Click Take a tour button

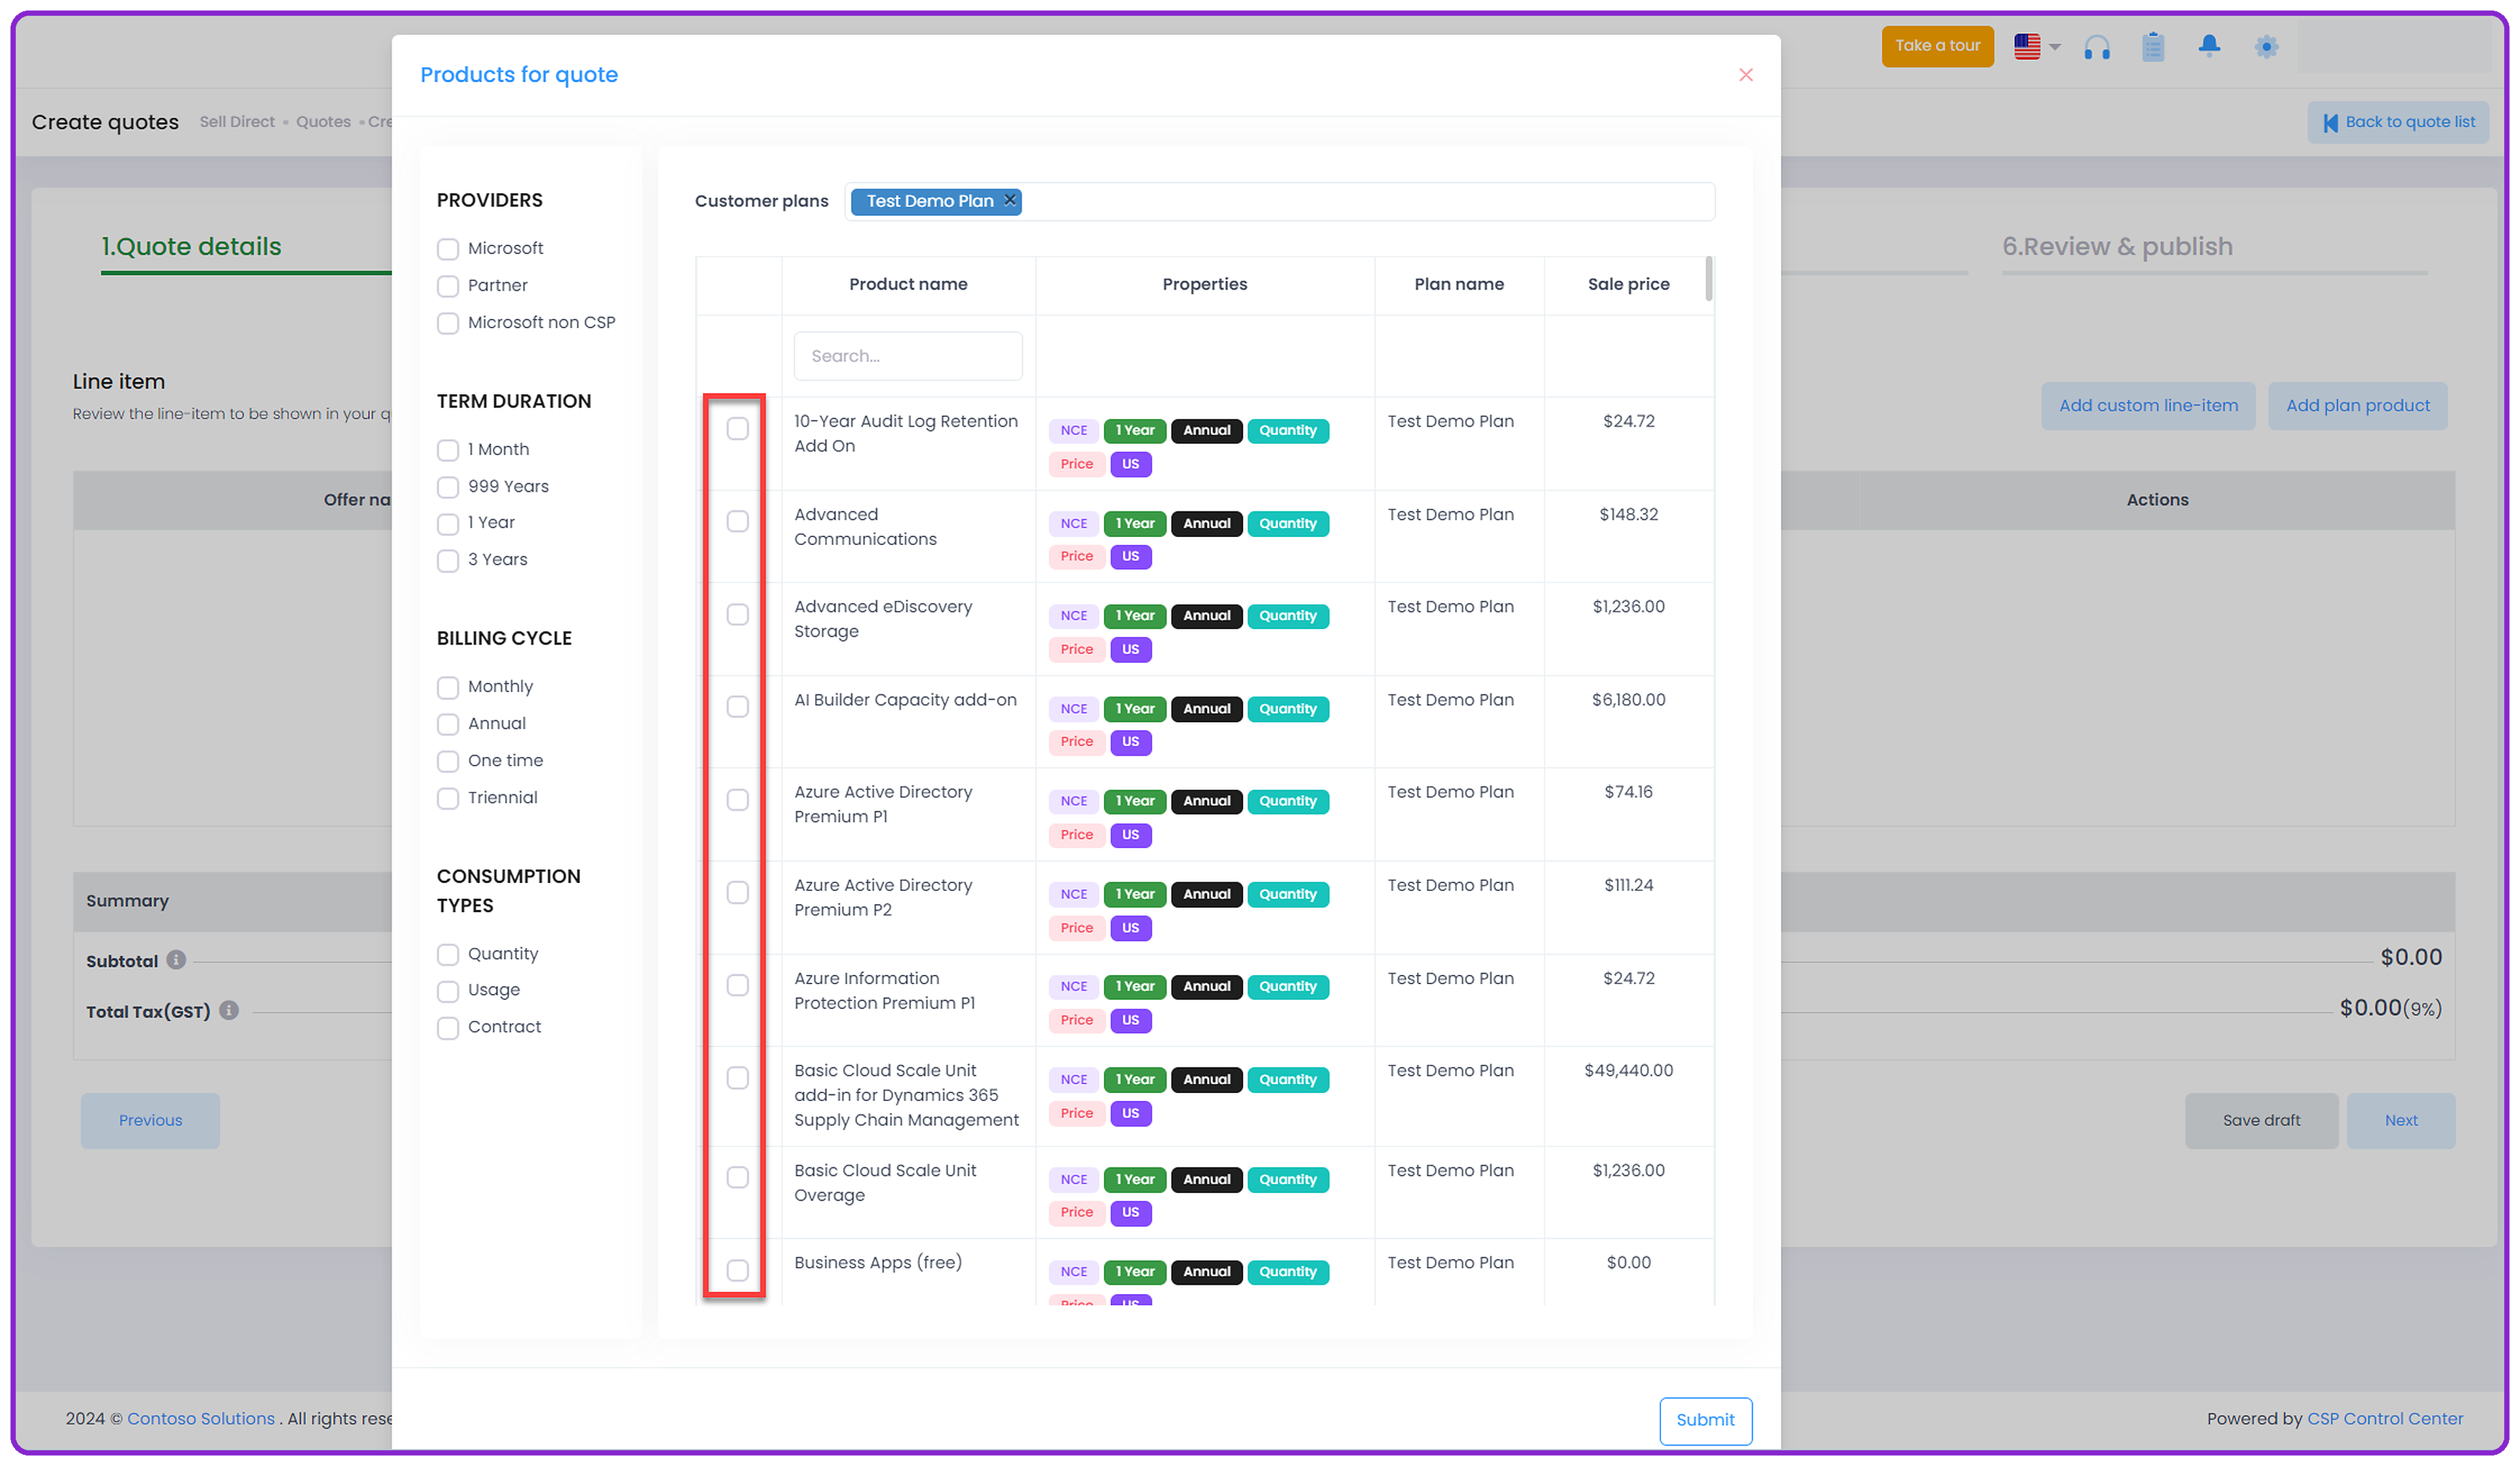pos(1937,46)
